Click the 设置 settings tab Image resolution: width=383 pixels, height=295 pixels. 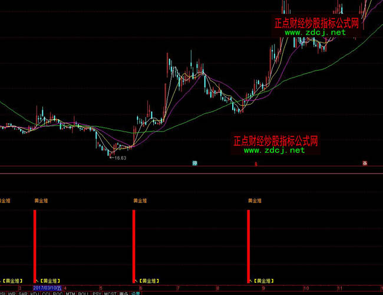click(136, 293)
